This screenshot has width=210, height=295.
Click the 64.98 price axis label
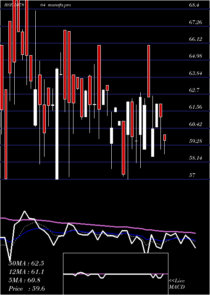196,56
